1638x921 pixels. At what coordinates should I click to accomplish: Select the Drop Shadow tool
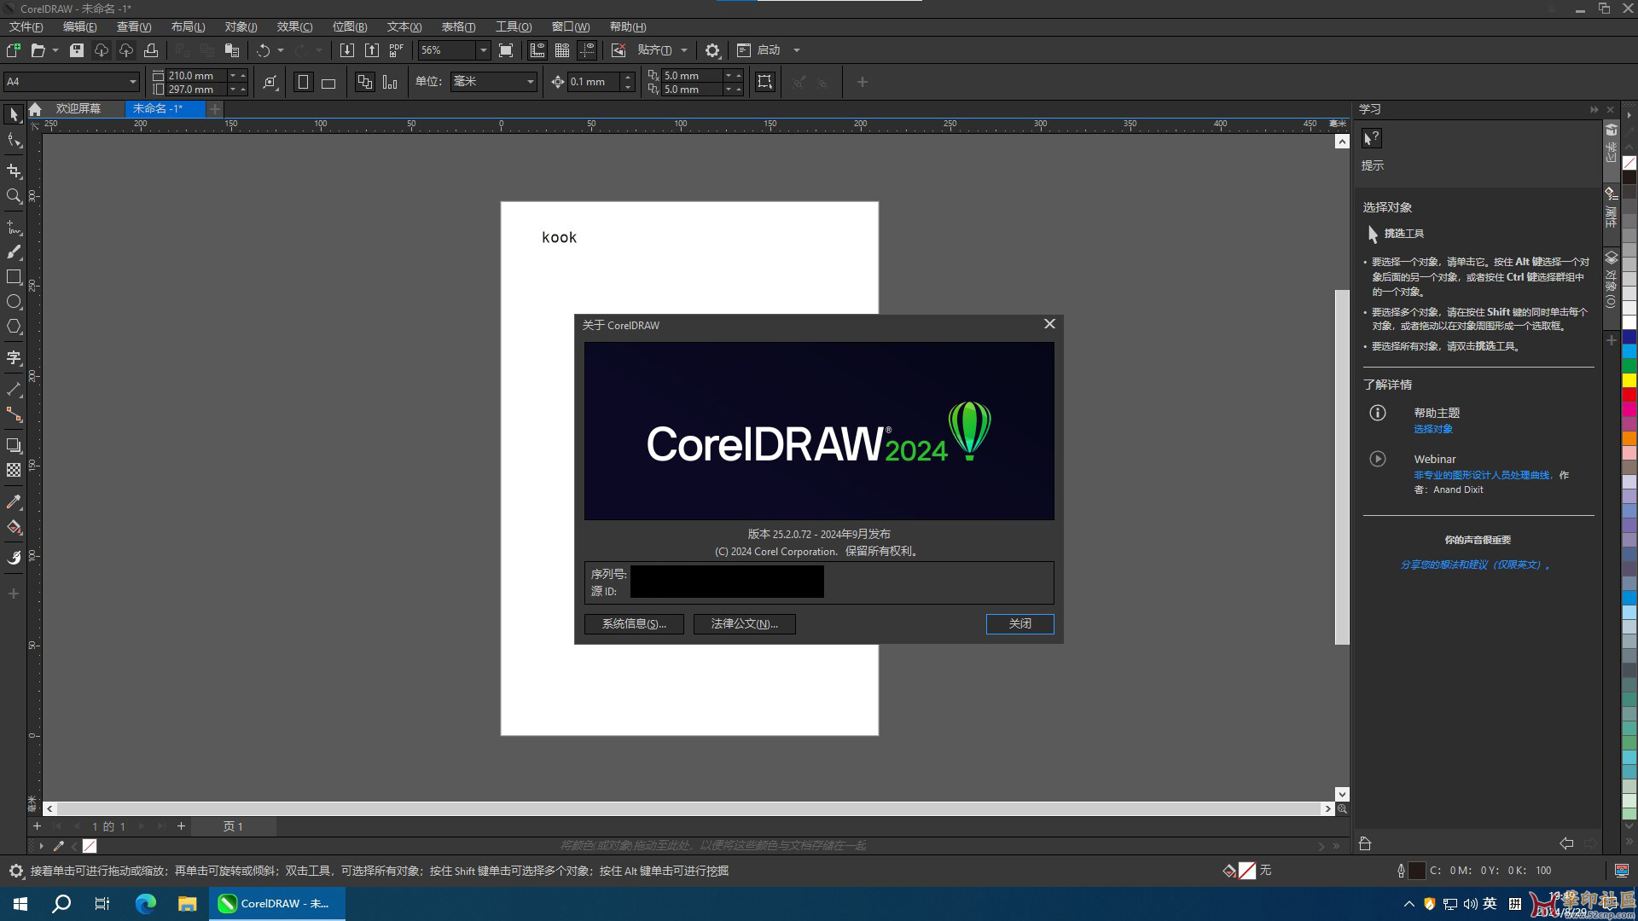pyautogui.click(x=14, y=445)
